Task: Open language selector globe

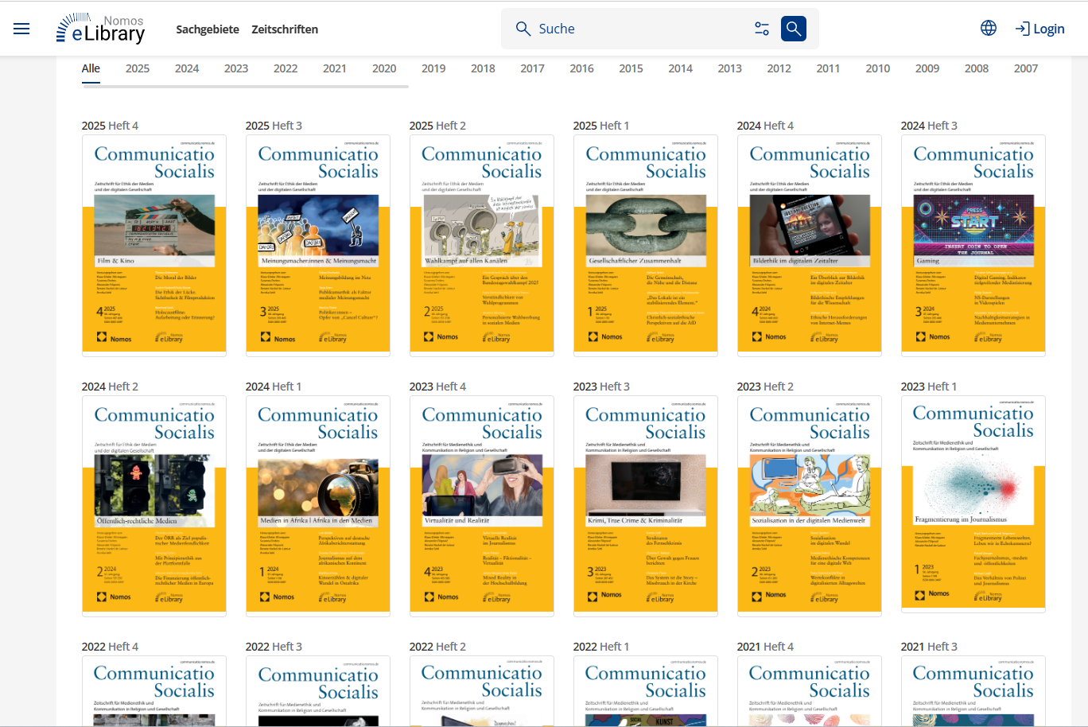Action: [989, 29]
